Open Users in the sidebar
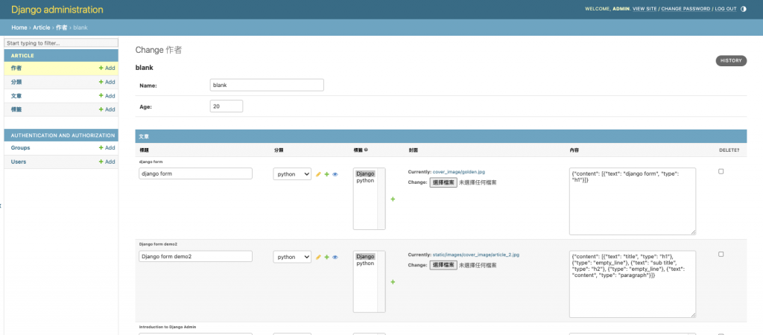The image size is (763, 335). pyautogui.click(x=19, y=162)
